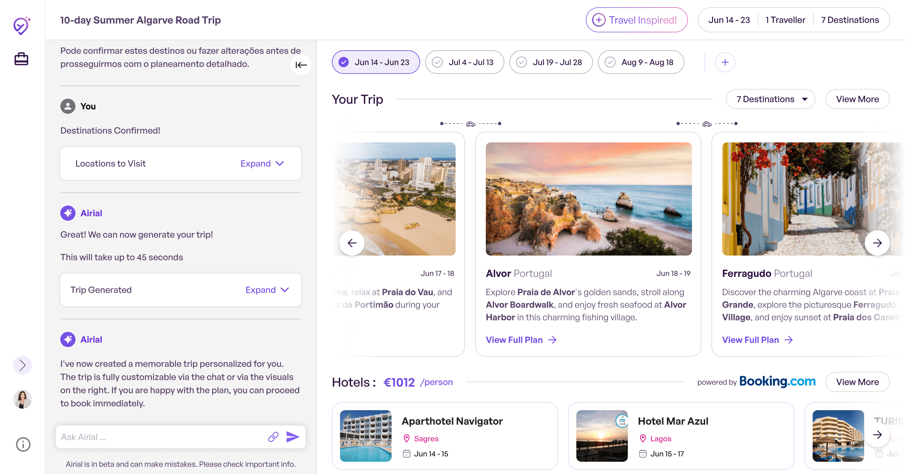This screenshot has height=474, width=905.
Task: Open the info circle icon in sidebar
Action: [23, 444]
